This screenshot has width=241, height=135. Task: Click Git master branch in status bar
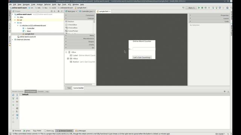[x=220, y=134]
